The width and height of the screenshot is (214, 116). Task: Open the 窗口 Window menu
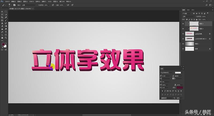coord(62,2)
